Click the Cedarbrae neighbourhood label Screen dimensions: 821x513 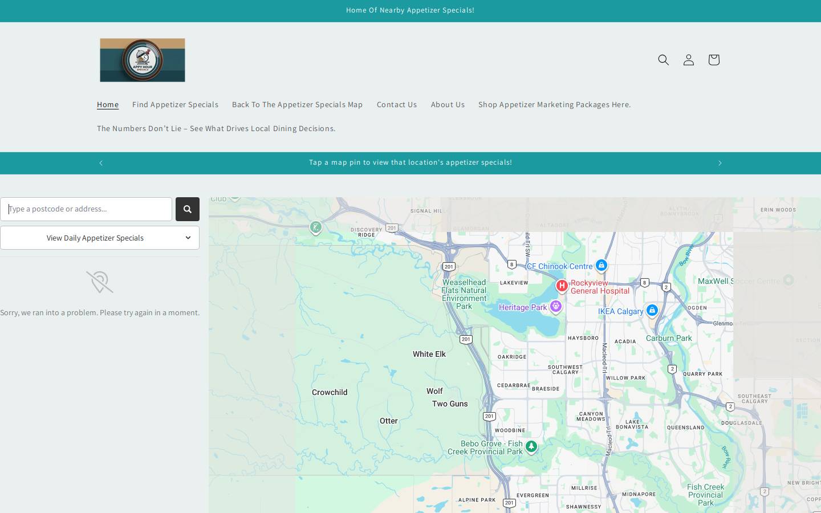(x=514, y=385)
